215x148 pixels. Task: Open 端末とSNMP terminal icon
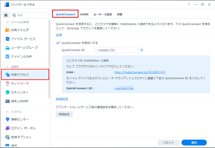(x=8, y=101)
